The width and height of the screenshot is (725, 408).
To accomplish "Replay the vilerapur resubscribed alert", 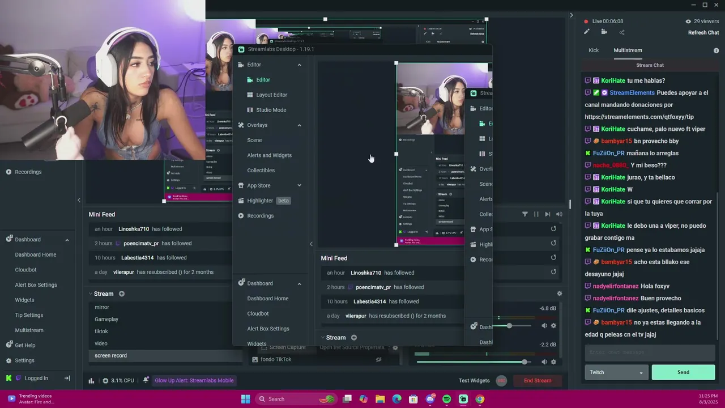I will 553,272.
